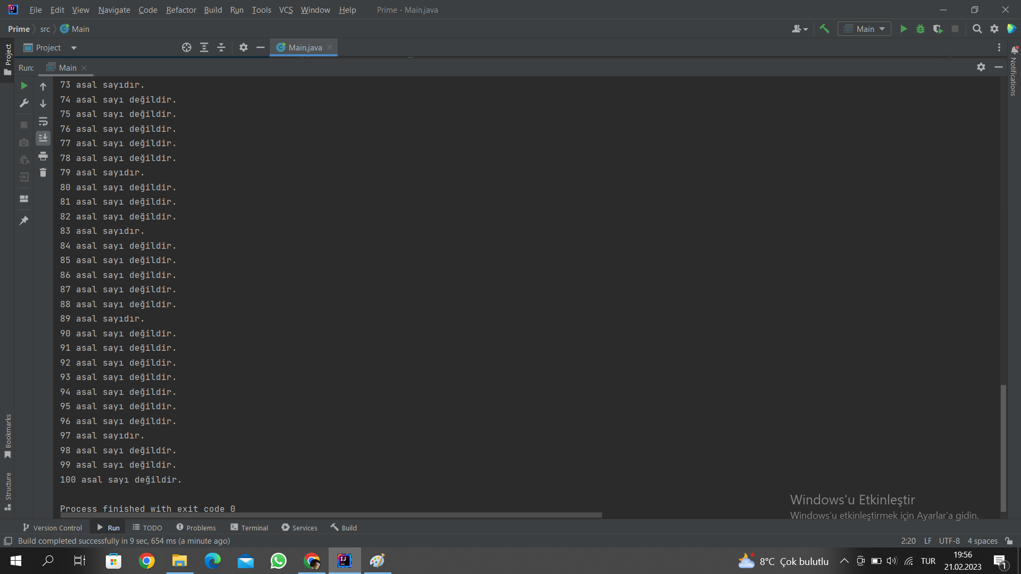Viewport: 1021px width, 574px height.
Task: Click the horizontal scrollbar of the console
Action: click(330, 515)
